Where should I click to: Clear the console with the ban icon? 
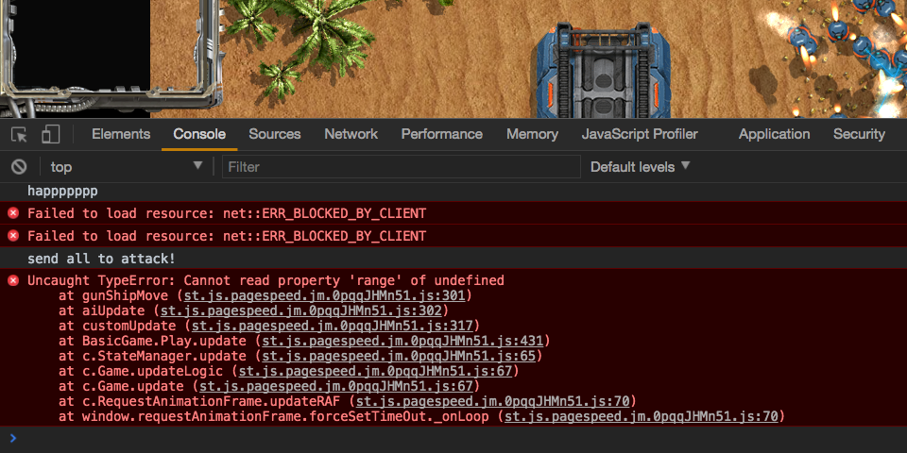(x=19, y=167)
